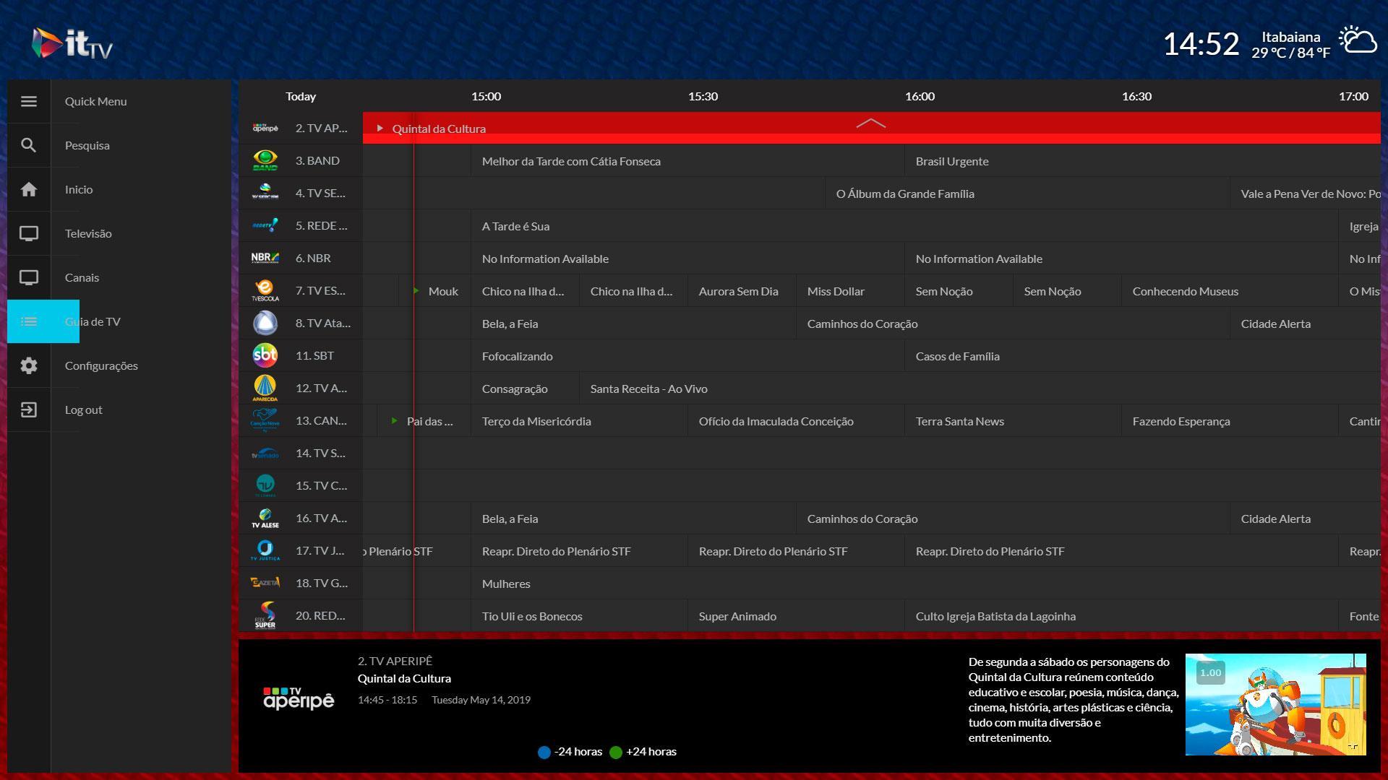1388x780 pixels.
Task: Click the itTV logo
Action: [72, 43]
